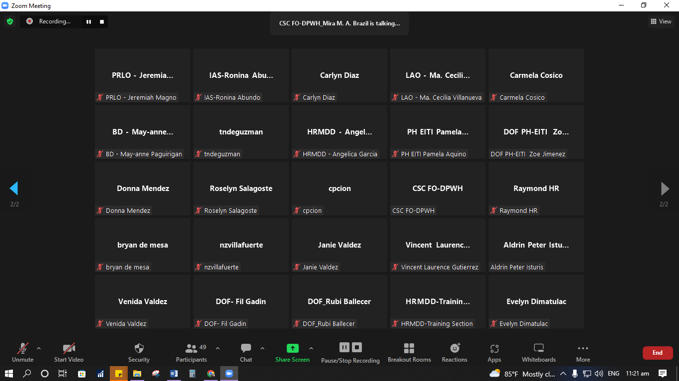
Task: Open the Chat panel
Action: click(246, 353)
